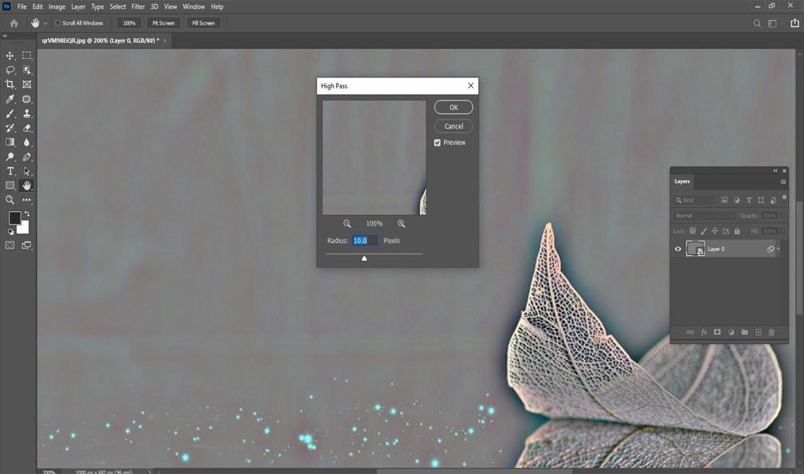Select the Lasso tool
The image size is (804, 474).
(x=10, y=69)
